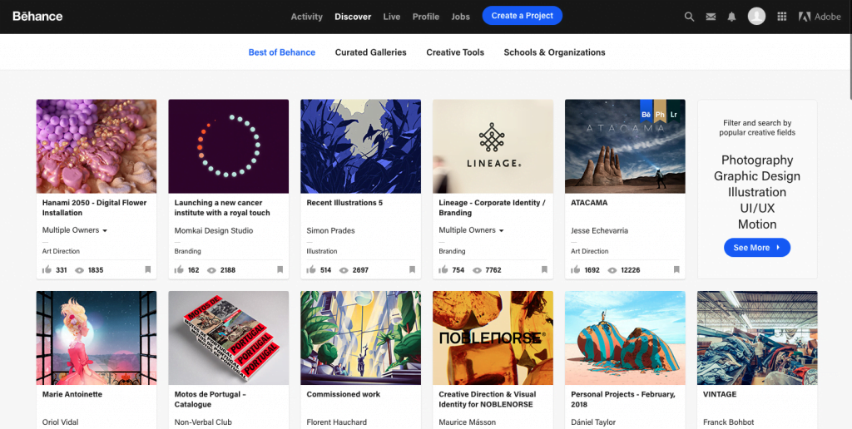
Task: Open Franck Bohbot profile link
Action: [x=729, y=422]
